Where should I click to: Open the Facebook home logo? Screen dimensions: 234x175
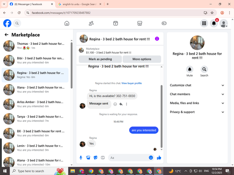pos(7,23)
